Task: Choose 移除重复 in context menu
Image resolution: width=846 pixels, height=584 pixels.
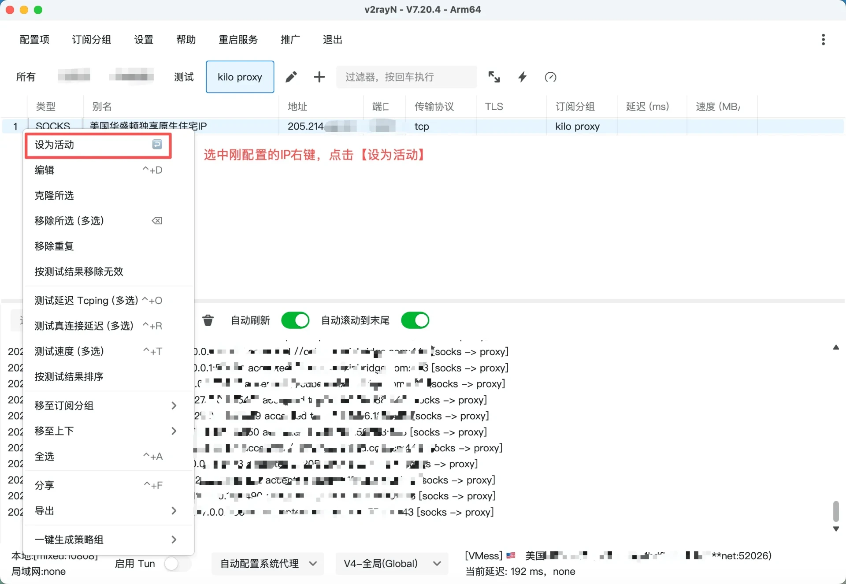Action: [108, 246]
